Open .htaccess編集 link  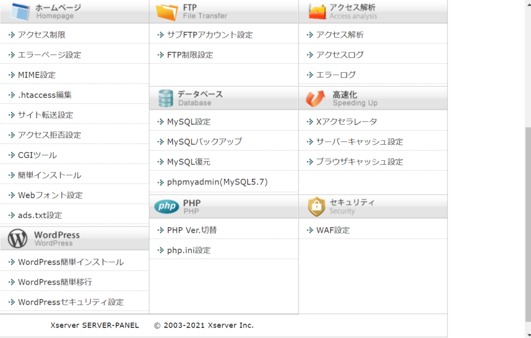[x=45, y=95]
